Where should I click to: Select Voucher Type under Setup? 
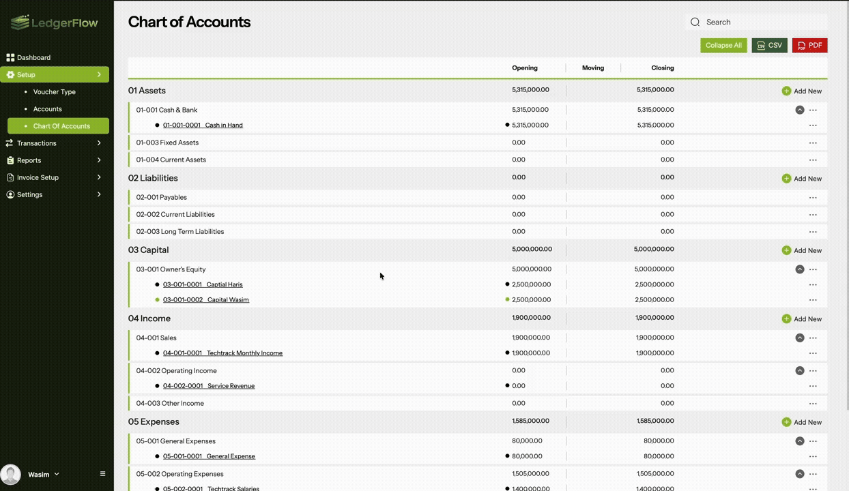pos(55,92)
